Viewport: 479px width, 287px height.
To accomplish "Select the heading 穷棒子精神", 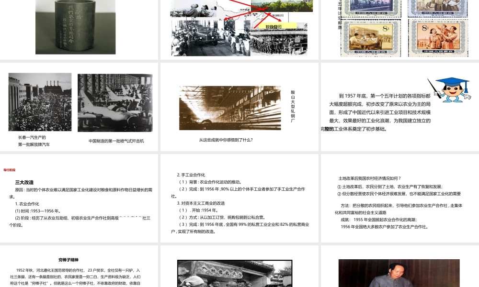I will click(68, 260).
